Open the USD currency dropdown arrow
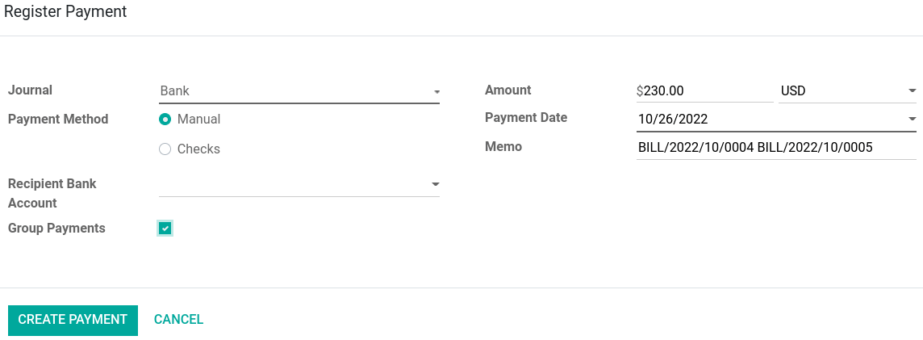This screenshot has height=340, width=923. tap(912, 91)
